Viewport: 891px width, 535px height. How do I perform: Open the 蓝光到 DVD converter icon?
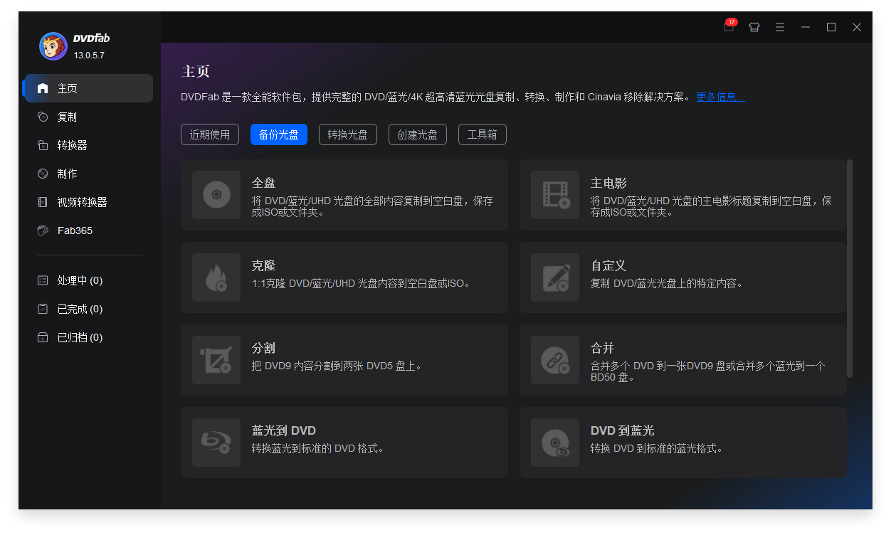click(216, 442)
